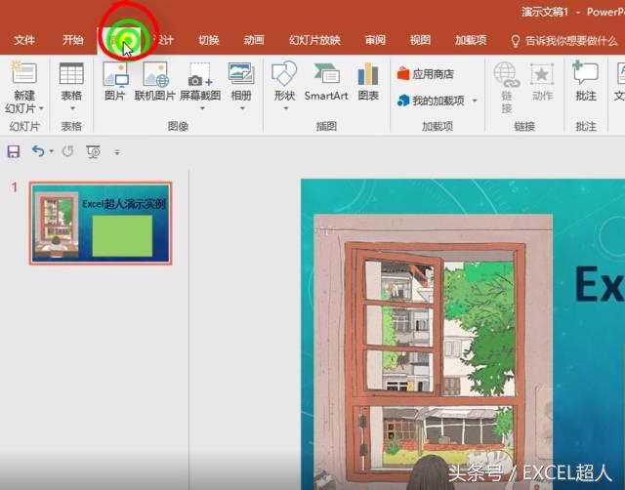Click the undo arrow icon
This screenshot has width=625, height=490.
pyautogui.click(x=38, y=151)
